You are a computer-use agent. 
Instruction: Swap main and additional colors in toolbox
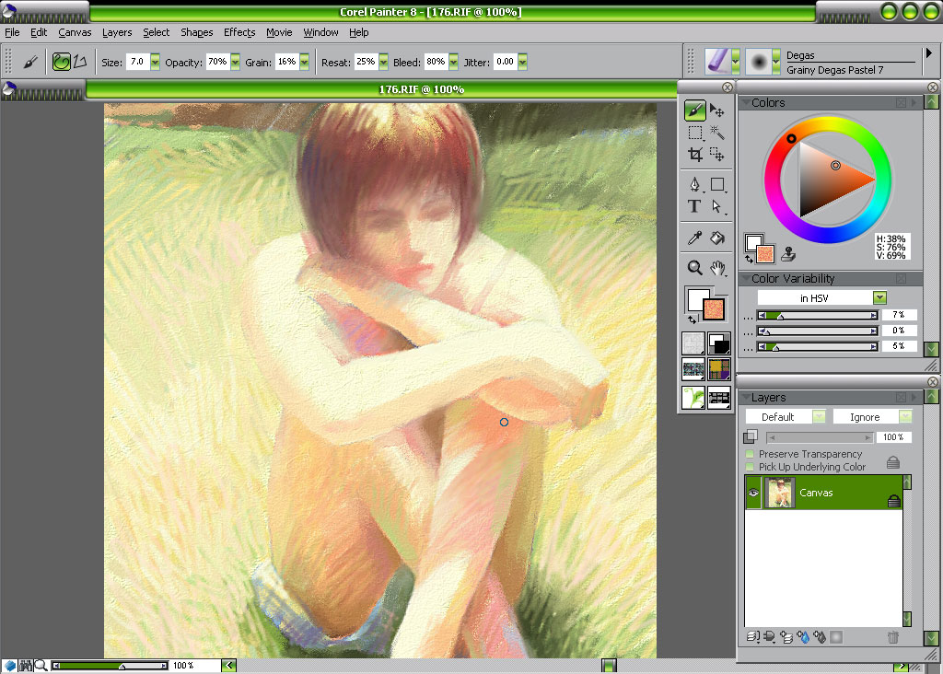[x=693, y=320]
